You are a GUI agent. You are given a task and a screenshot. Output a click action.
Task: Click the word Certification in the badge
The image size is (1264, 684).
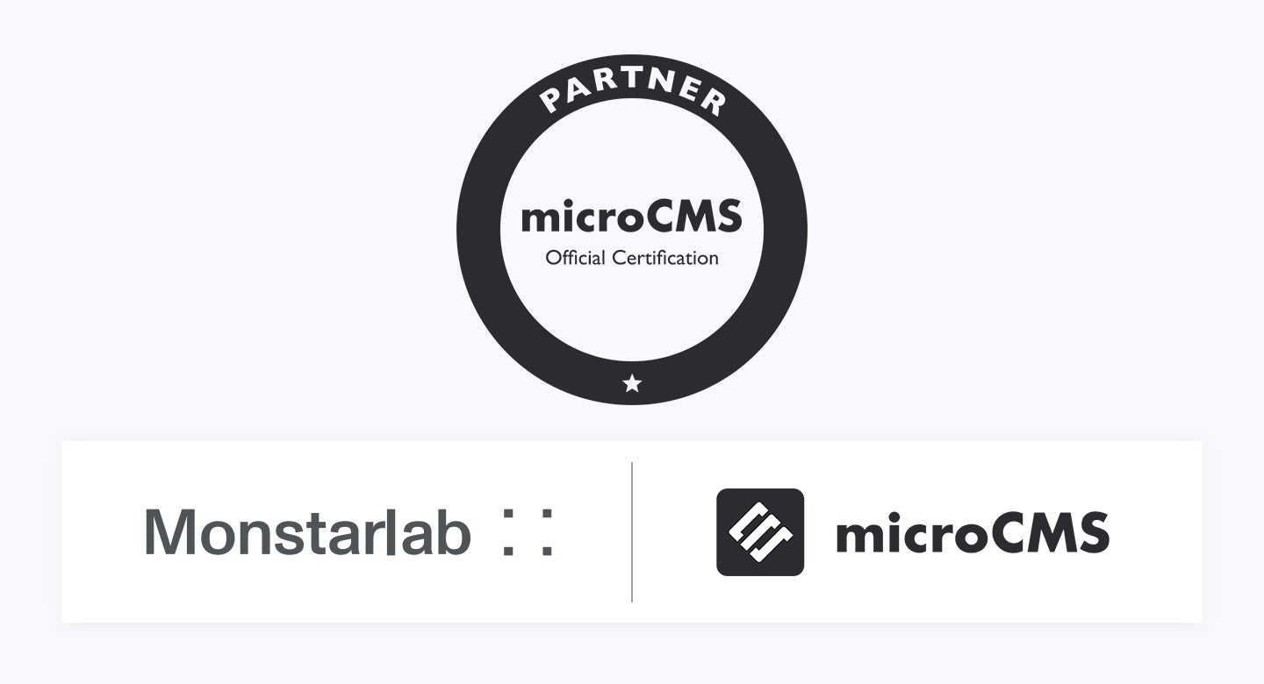665,258
